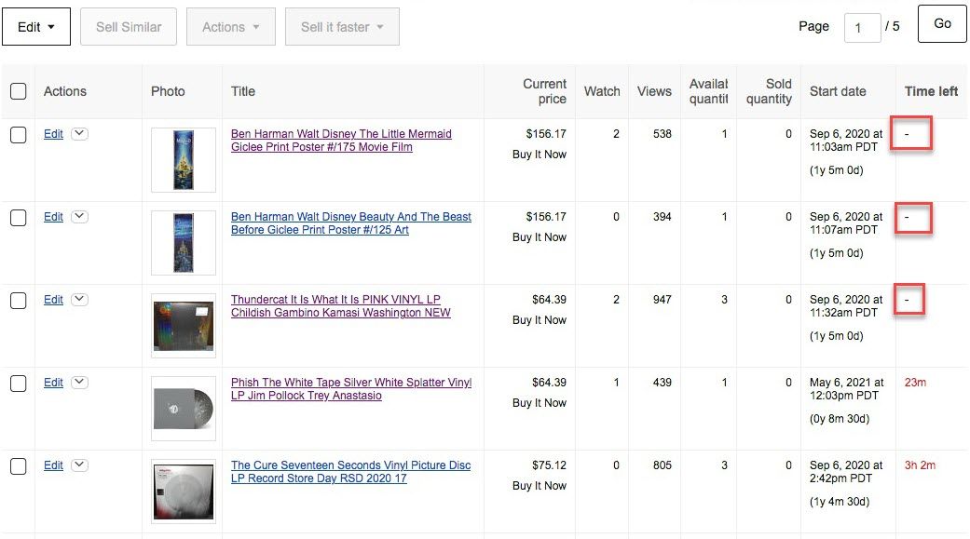
Task: Expand the chevron beside Edit for Beauty And The Beast
Action: tap(79, 216)
